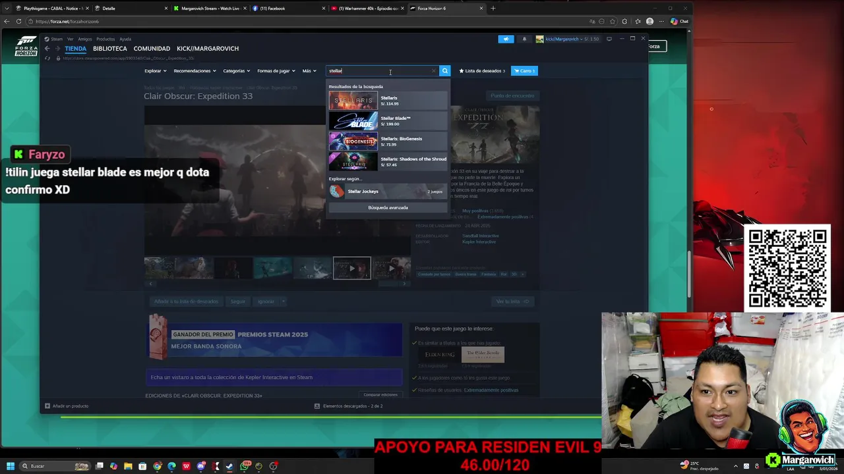This screenshot has width=844, height=474.
Task: Click the Steam announcements megaphone button
Action: coord(506,39)
